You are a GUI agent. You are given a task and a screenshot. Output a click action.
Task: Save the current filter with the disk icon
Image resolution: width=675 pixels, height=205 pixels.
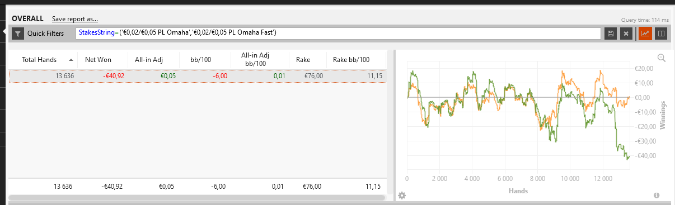(611, 34)
